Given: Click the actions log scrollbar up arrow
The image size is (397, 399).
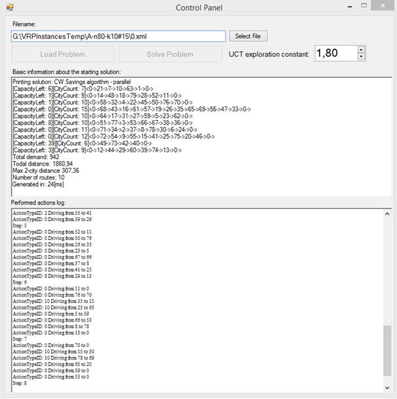Looking at the screenshot, I should click(x=387, y=214).
